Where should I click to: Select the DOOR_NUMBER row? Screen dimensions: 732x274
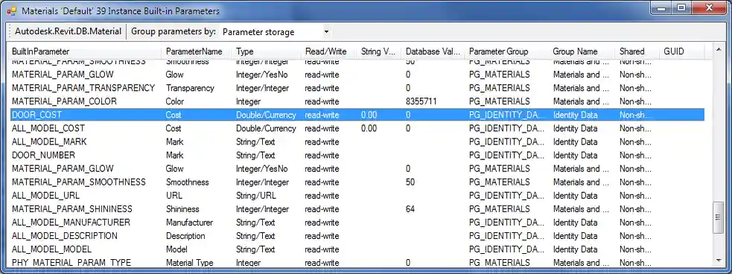coord(357,155)
